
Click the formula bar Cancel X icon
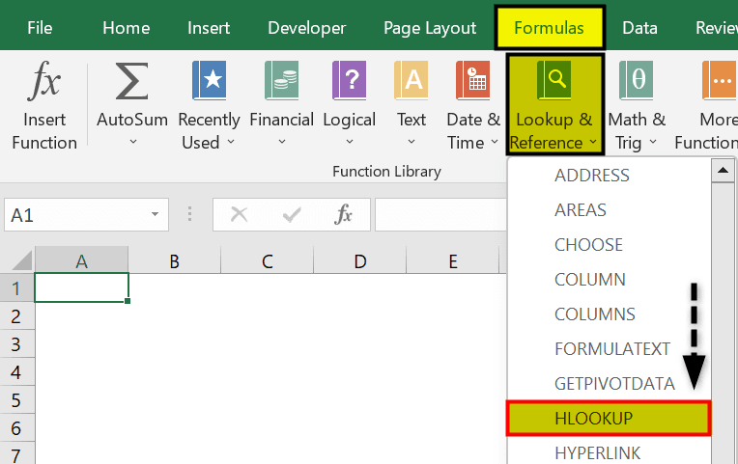[240, 215]
